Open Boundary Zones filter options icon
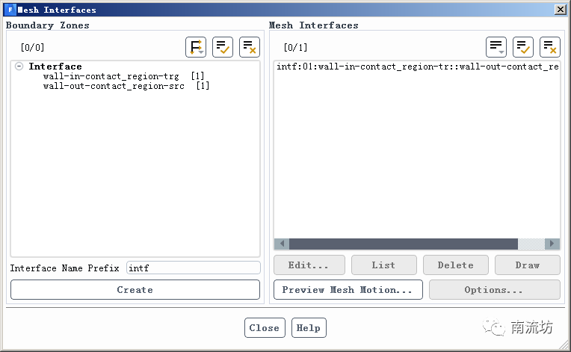 pos(196,47)
